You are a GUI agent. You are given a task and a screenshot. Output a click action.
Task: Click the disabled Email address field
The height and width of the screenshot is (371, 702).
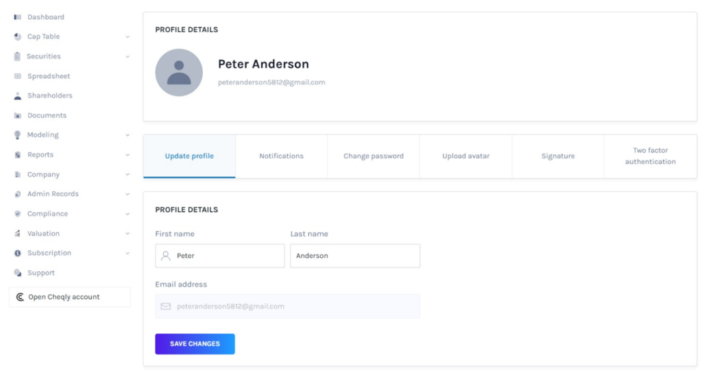tap(287, 307)
